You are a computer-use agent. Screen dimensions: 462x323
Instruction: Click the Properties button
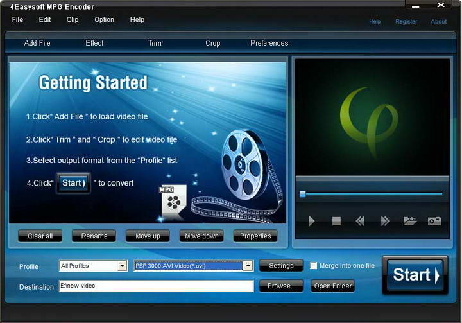[x=255, y=236]
